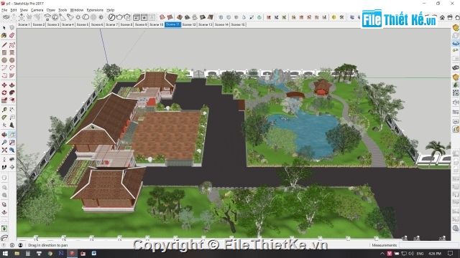This screenshot has width=460, height=258.
Task: Pick the 3 Point Arc tool
Action: click(4, 75)
